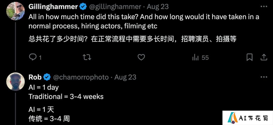Viewport: 273px width, 125px height.
Task: Open Rob's profile picture
Action: [15, 82]
